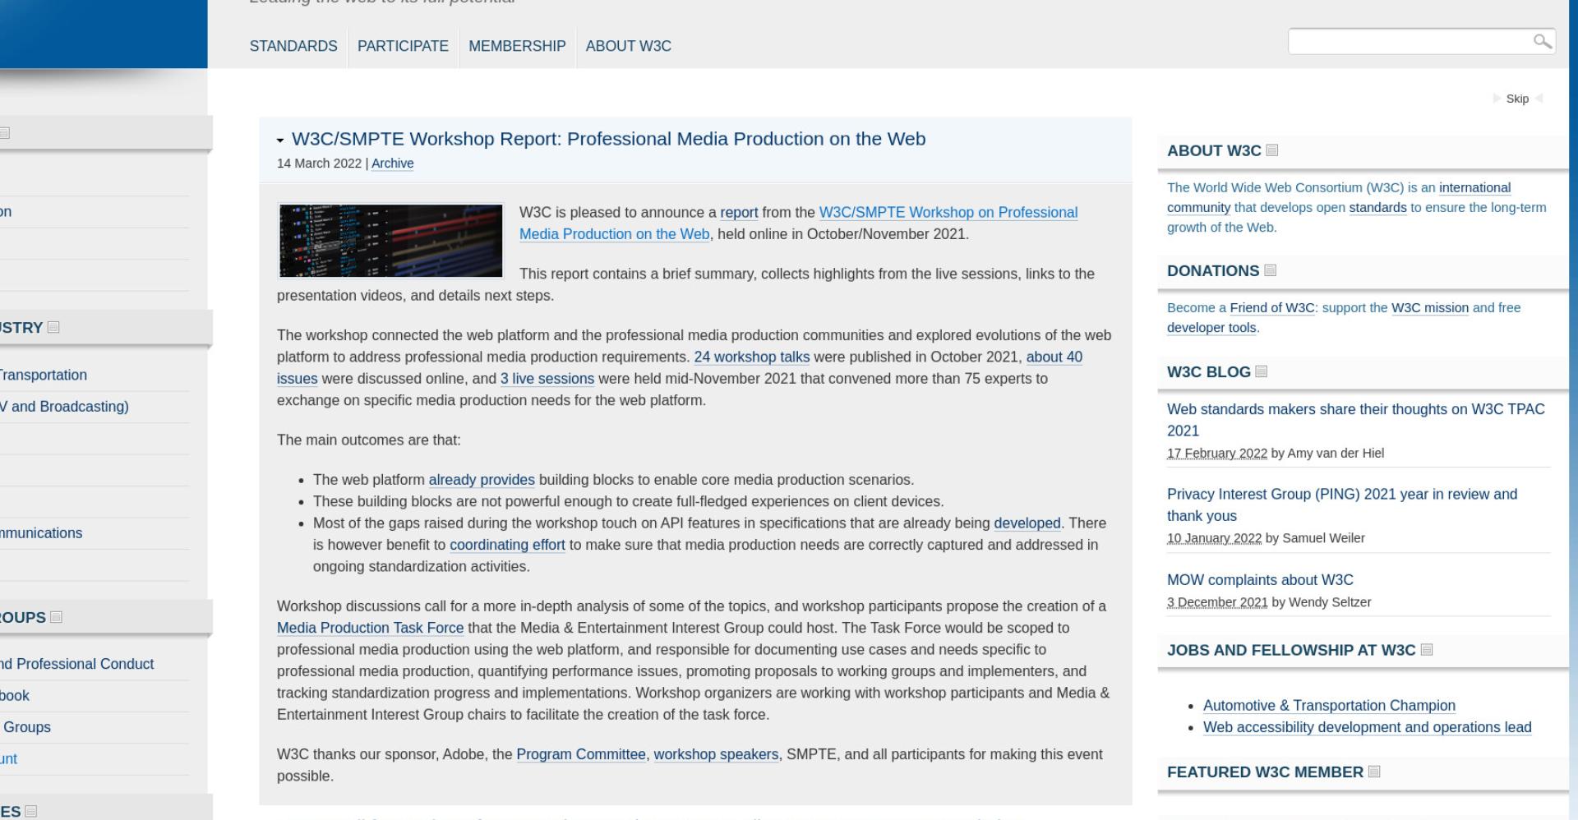Open the workshop media production thumbnail image

[x=390, y=241]
